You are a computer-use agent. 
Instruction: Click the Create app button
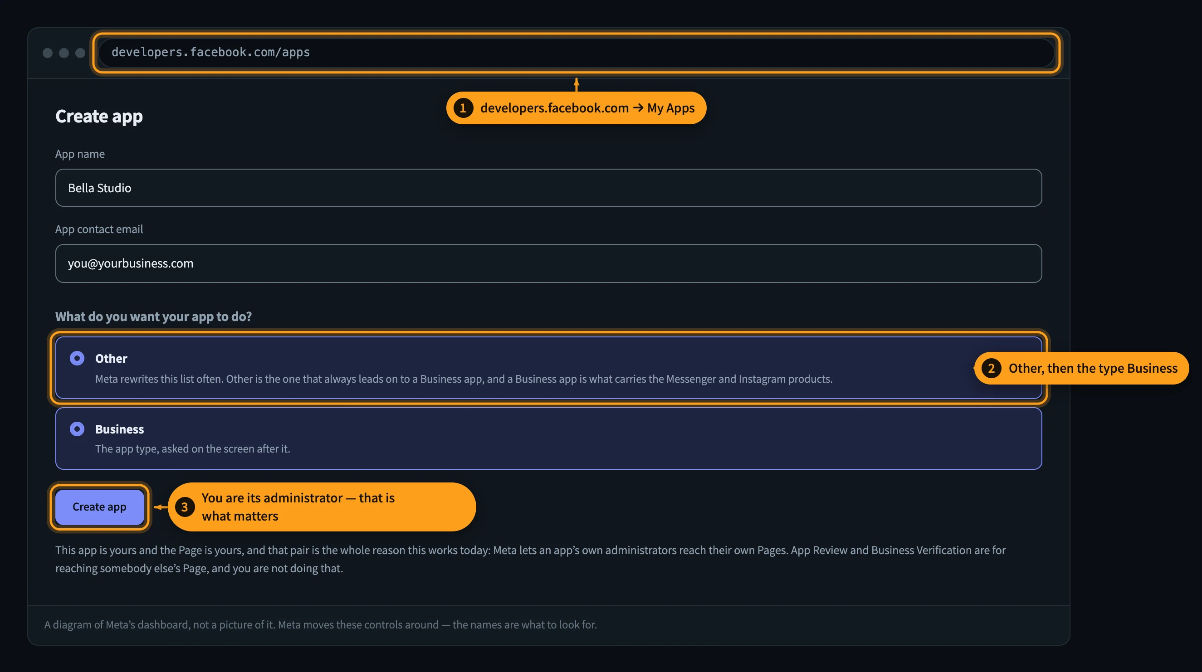pyautogui.click(x=99, y=507)
